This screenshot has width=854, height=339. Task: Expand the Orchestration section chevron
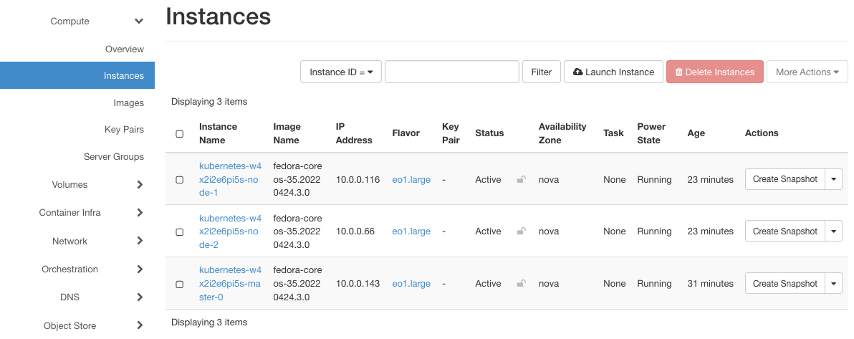[x=140, y=269]
